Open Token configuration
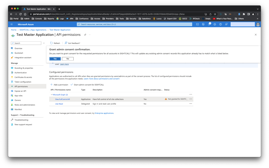This screenshot has height=168, width=269. click(x=23, y=82)
